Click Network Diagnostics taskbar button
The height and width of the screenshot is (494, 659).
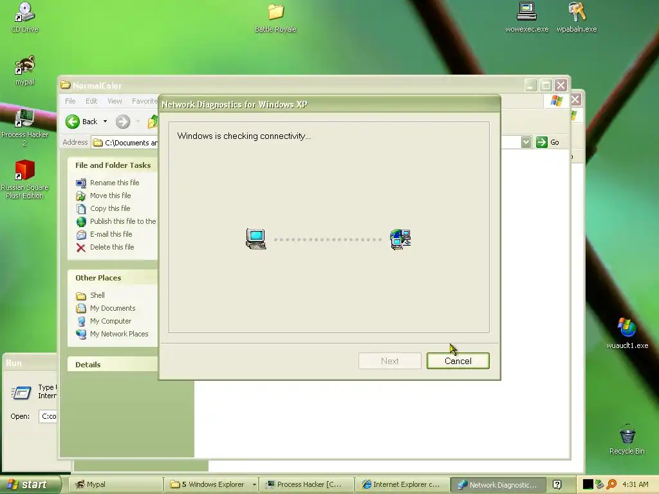[498, 484]
